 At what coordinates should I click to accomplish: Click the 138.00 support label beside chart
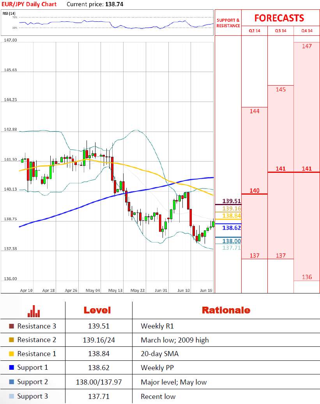coord(232,241)
